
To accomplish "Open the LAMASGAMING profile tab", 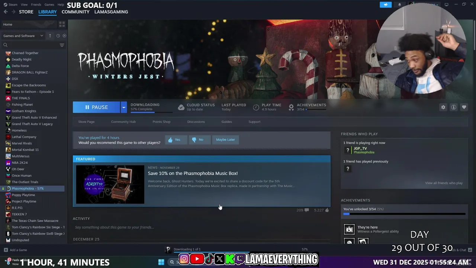I will (x=111, y=12).
